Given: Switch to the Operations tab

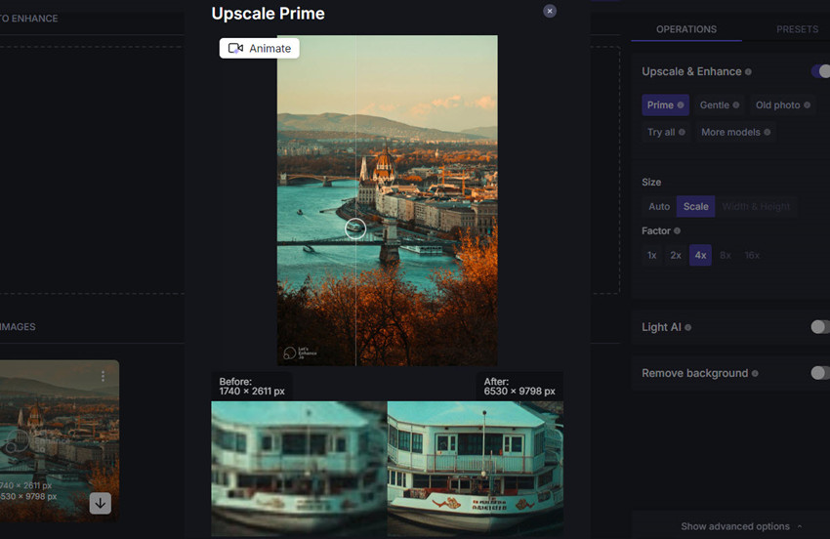Looking at the screenshot, I should click(686, 29).
